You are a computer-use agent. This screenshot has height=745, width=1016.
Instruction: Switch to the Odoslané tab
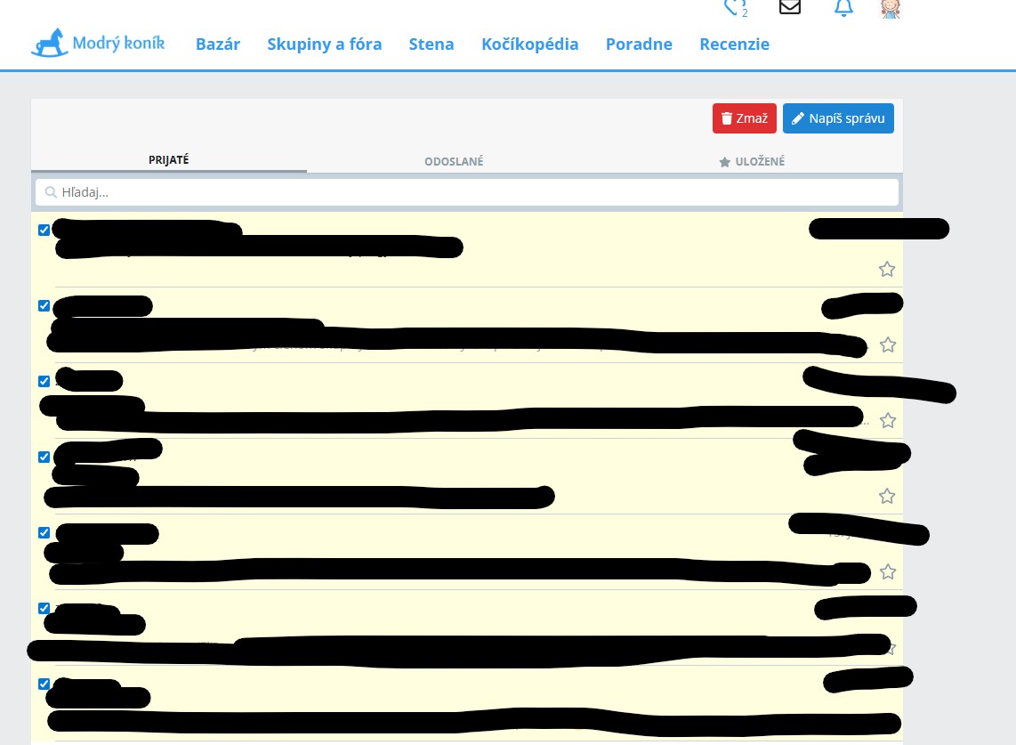454,161
